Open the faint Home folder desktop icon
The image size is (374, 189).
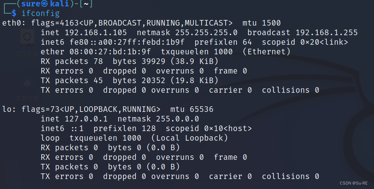coord(27,83)
